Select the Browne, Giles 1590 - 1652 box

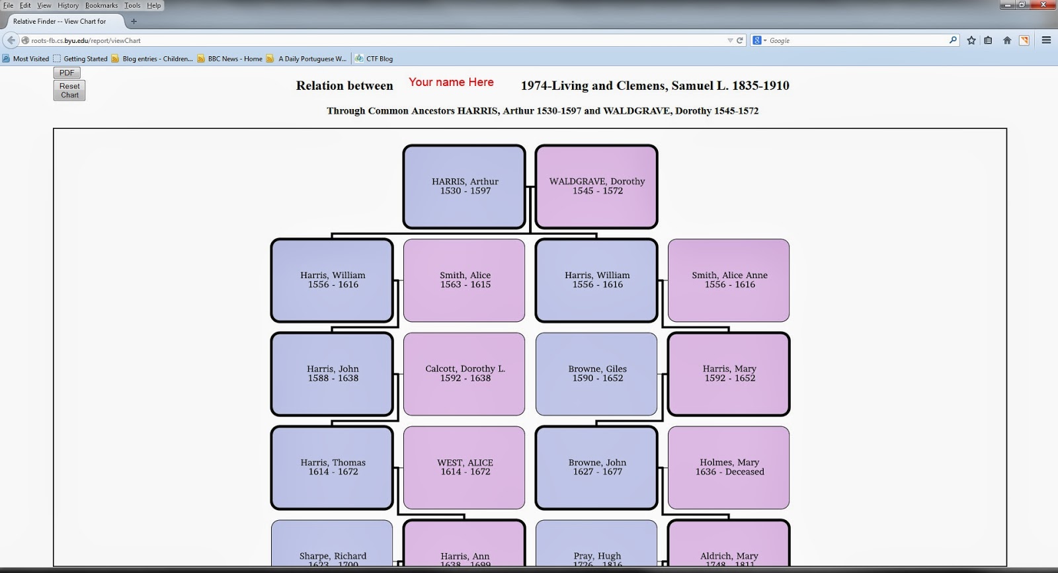point(596,374)
